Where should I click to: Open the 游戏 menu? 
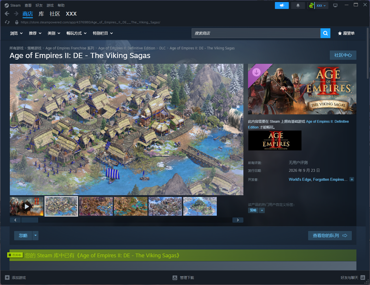(x=50, y=5)
